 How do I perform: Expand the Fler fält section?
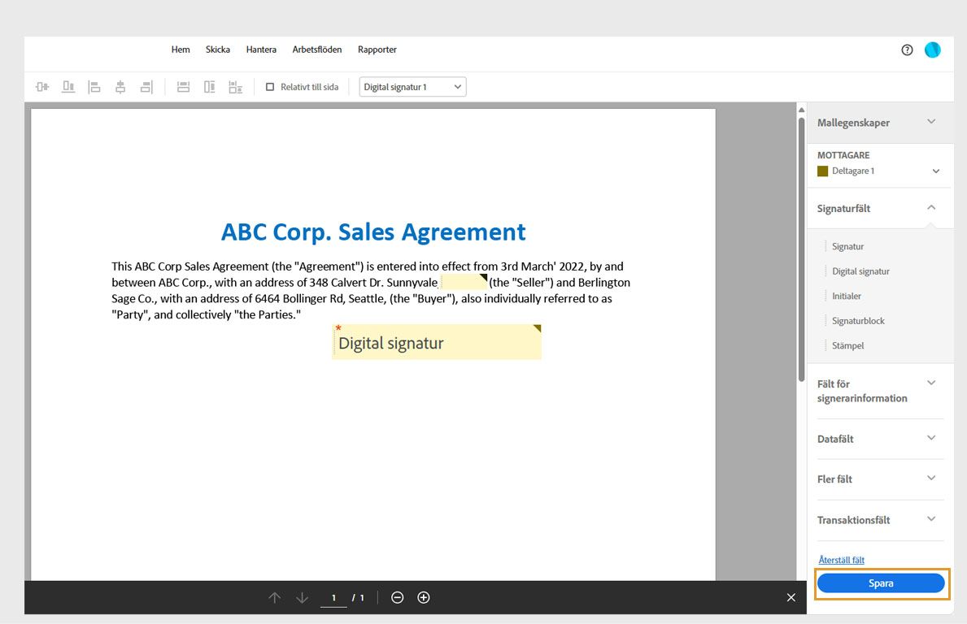pyautogui.click(x=880, y=479)
